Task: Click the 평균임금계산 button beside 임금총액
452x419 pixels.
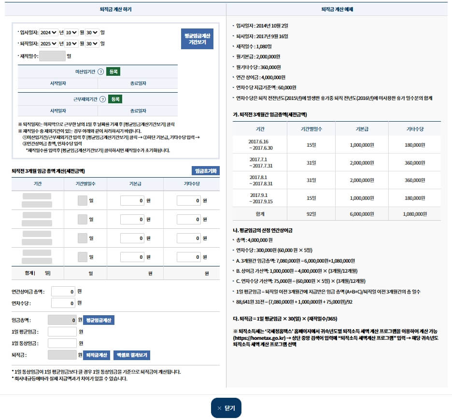Action: (100, 320)
